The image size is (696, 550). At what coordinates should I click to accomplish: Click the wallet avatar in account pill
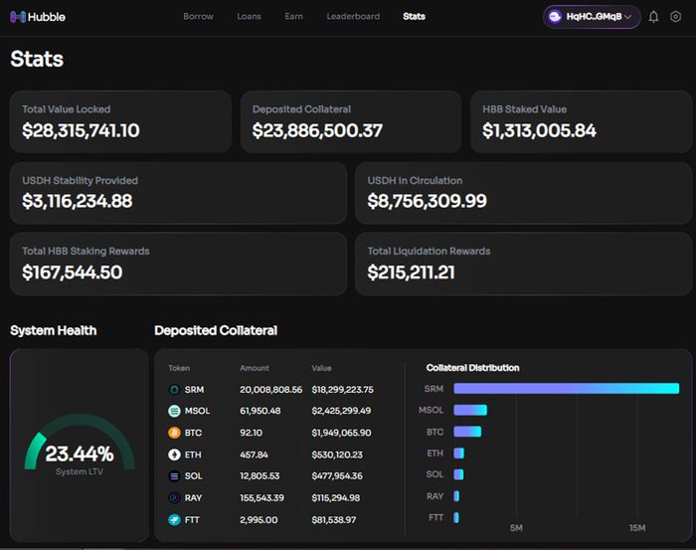pyautogui.click(x=555, y=17)
